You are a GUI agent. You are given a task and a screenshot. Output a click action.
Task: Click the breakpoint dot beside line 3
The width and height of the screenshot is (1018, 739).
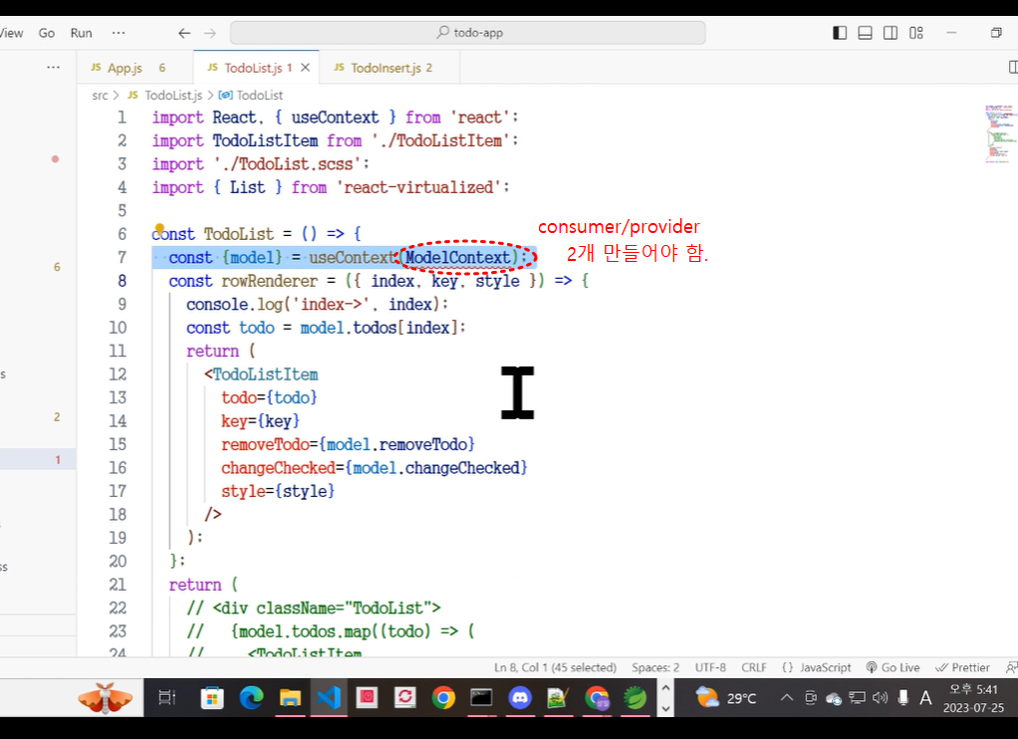tap(55, 159)
